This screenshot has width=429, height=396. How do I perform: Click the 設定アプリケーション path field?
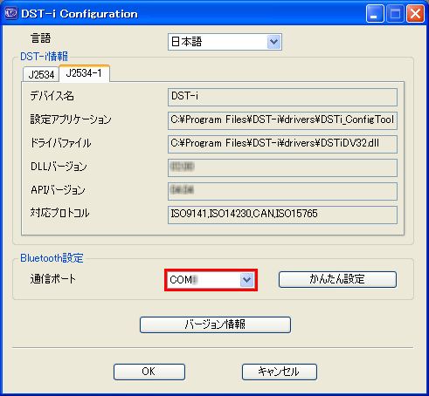[x=282, y=120]
